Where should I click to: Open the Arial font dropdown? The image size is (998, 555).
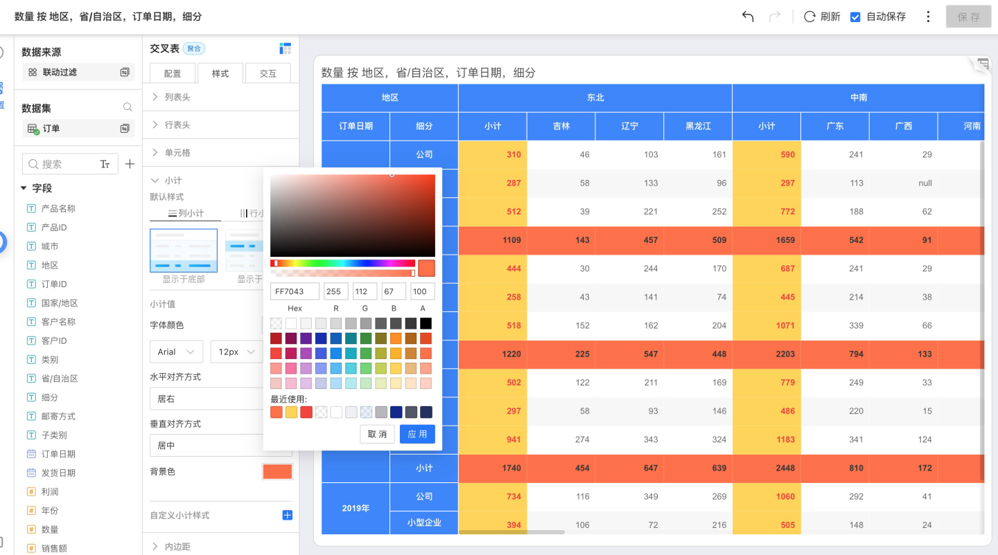tap(176, 352)
